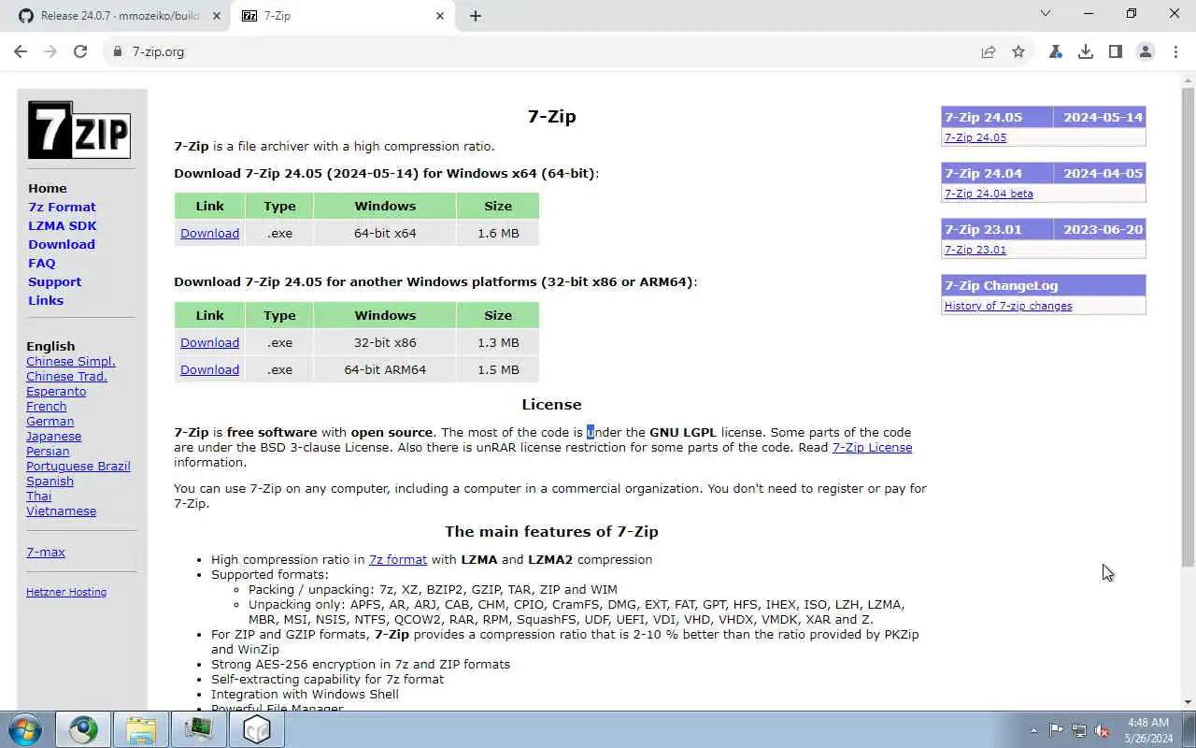Click the page scrollbar up arrow
The width and height of the screenshot is (1196, 748).
[x=1188, y=79]
